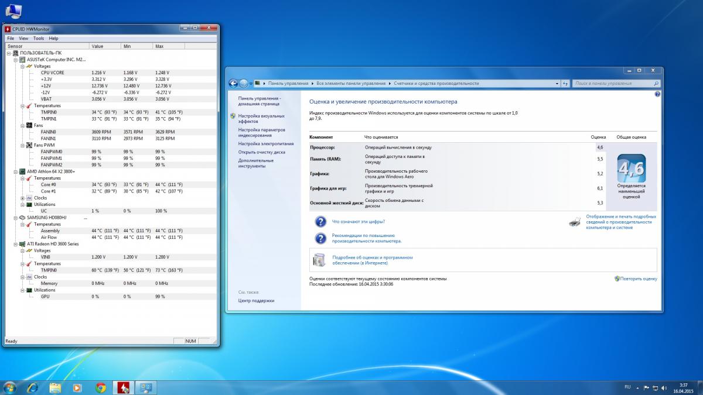Collapse the Fans branch
This screenshot has width=703, height=395.
[22, 125]
